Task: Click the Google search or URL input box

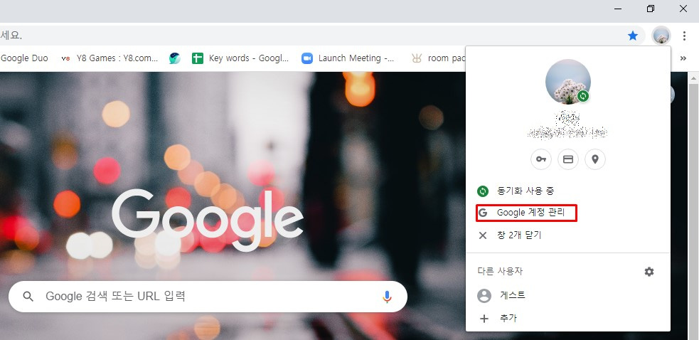Action: tap(208, 297)
